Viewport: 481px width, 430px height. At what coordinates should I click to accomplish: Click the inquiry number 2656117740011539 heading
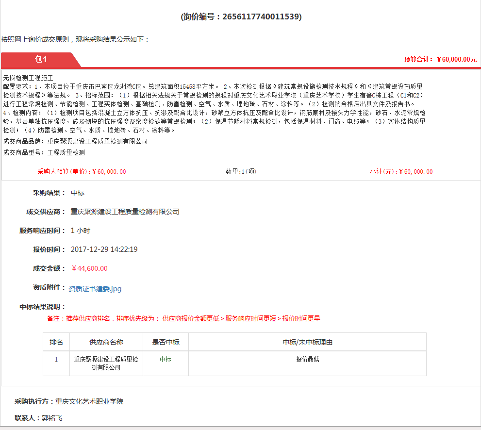(x=241, y=17)
